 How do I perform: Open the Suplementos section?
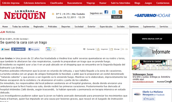click(149, 27)
